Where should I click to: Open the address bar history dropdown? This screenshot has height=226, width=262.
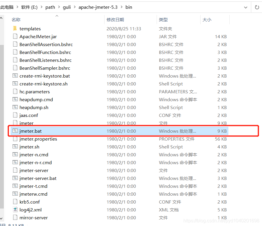pyautogui.click(x=246, y=7)
